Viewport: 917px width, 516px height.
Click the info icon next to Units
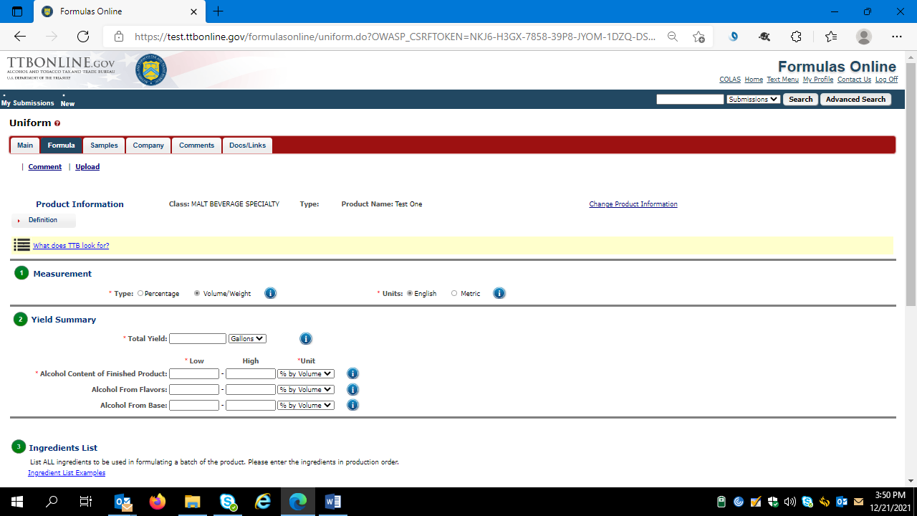(x=499, y=293)
